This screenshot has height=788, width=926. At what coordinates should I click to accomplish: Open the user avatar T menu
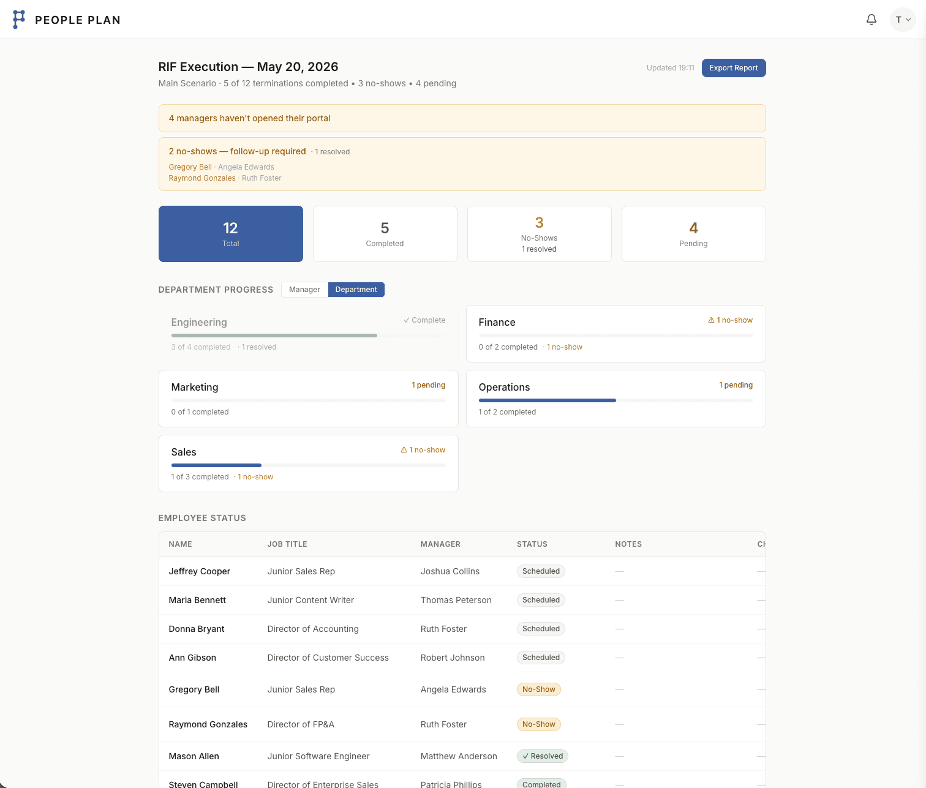point(903,20)
